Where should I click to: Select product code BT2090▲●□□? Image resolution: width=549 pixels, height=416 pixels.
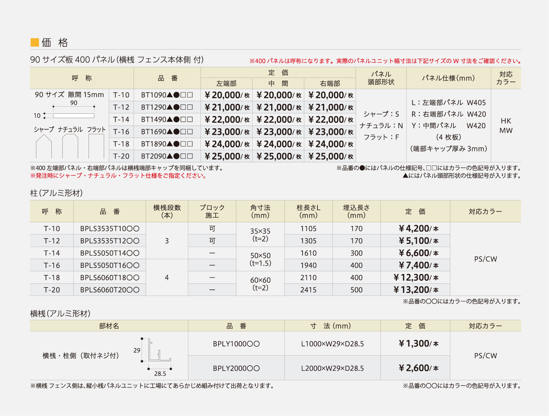[167, 156]
